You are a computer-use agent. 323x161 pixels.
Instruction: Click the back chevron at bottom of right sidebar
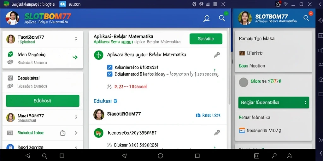(320, 153)
